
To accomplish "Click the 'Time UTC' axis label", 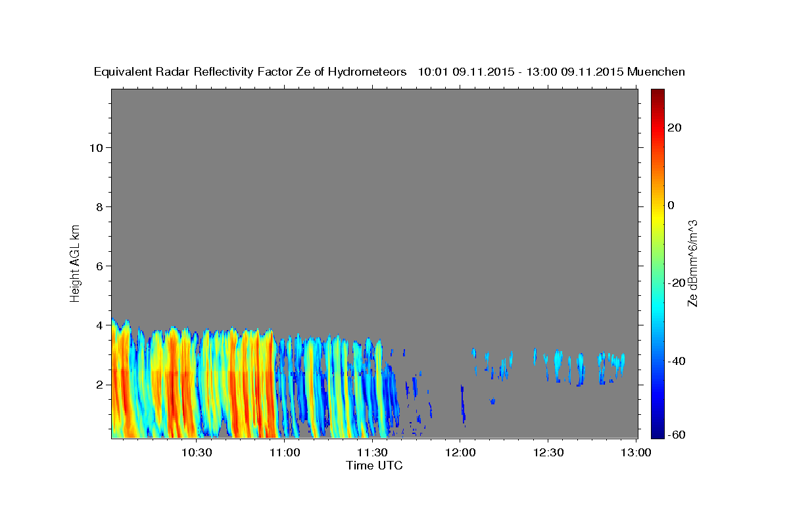I will tap(374, 466).
